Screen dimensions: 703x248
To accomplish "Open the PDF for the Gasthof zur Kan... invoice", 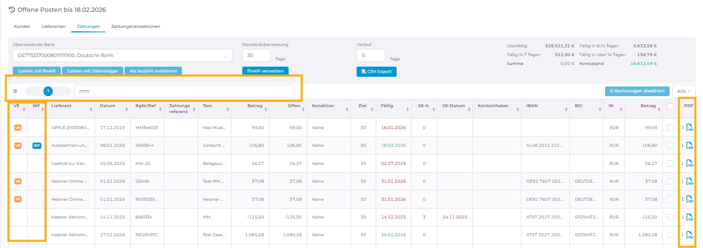I will pyautogui.click(x=689, y=163).
